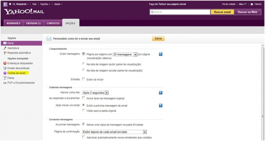Expand the Oi, Helpdesk account menu

point(20,4)
